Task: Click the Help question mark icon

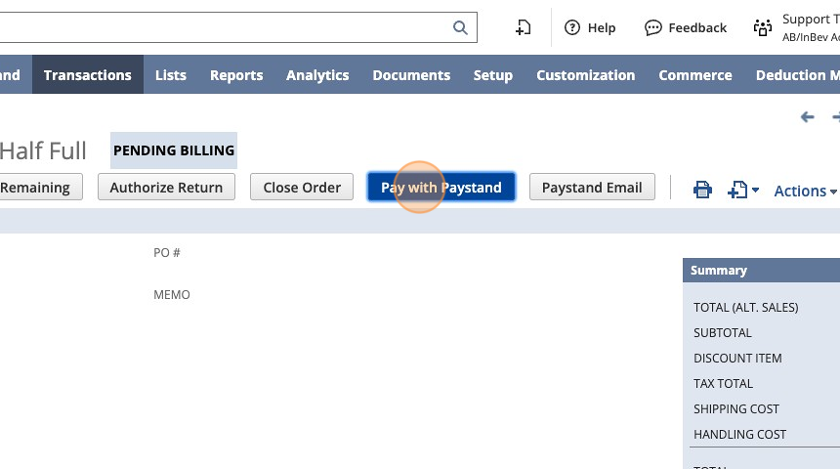Action: [x=572, y=27]
